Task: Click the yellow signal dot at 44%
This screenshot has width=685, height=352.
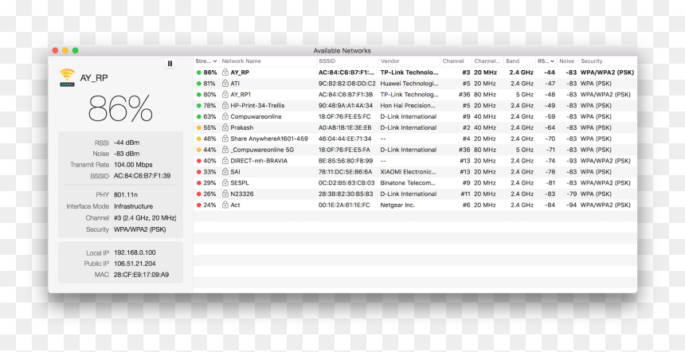Action: click(x=199, y=150)
